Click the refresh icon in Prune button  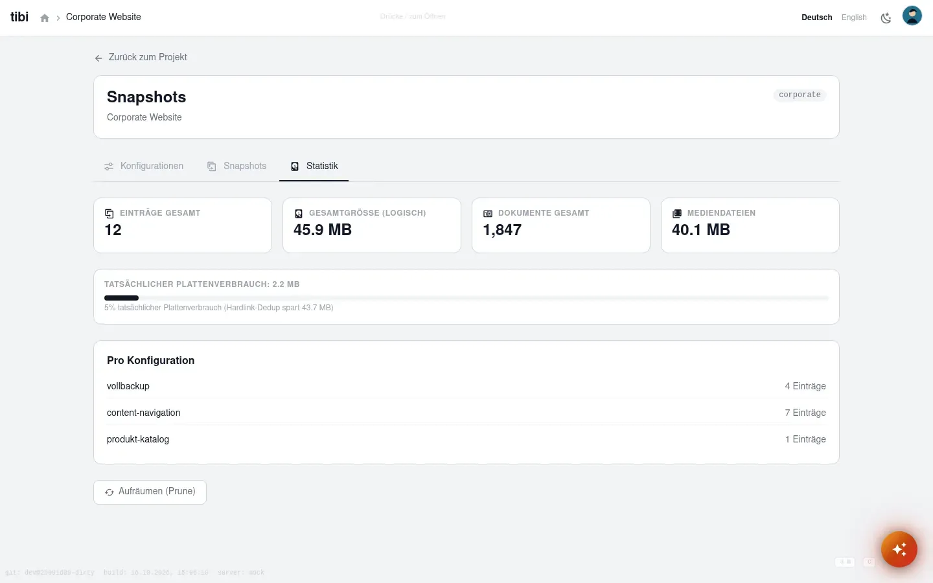(x=109, y=492)
